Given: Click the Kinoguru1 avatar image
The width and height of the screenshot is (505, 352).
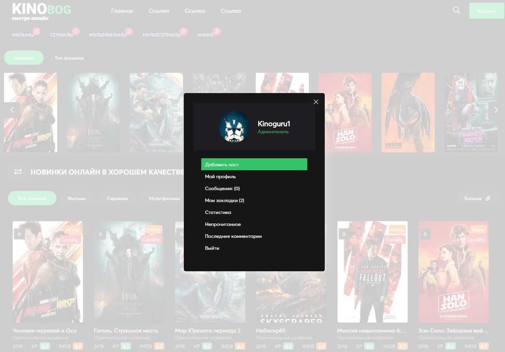Looking at the screenshot, I should 235,126.
